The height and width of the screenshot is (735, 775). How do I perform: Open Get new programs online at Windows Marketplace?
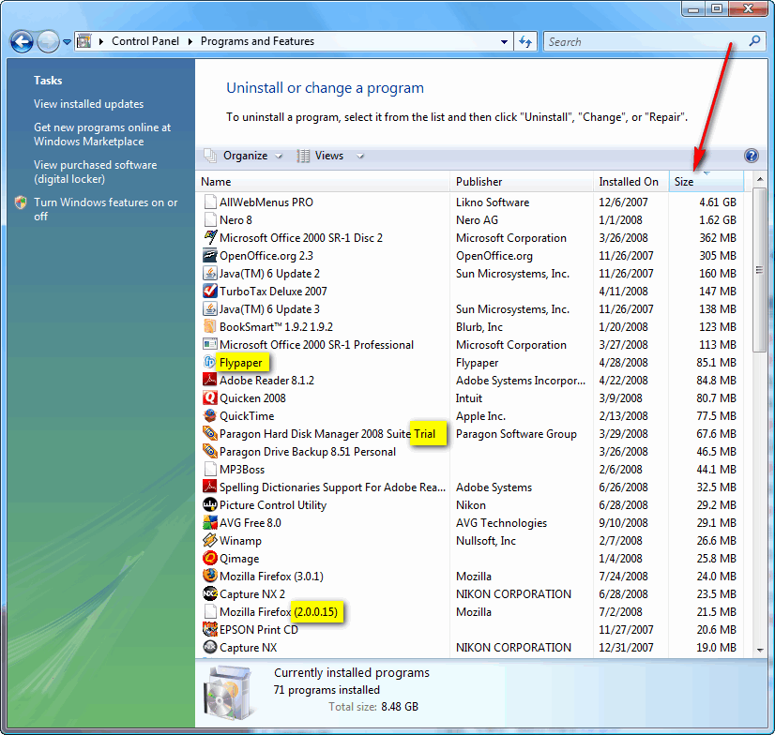pos(102,134)
